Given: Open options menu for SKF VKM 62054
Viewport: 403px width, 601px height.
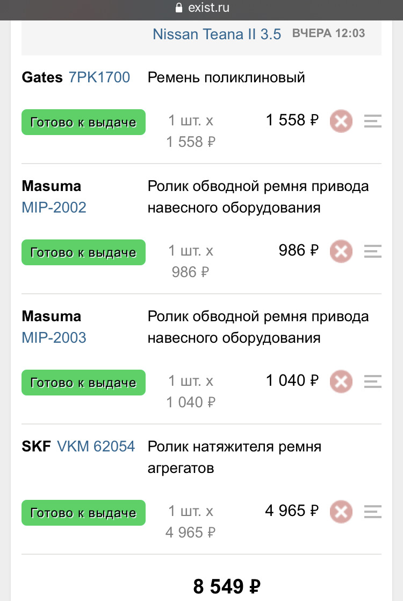Looking at the screenshot, I should [372, 512].
